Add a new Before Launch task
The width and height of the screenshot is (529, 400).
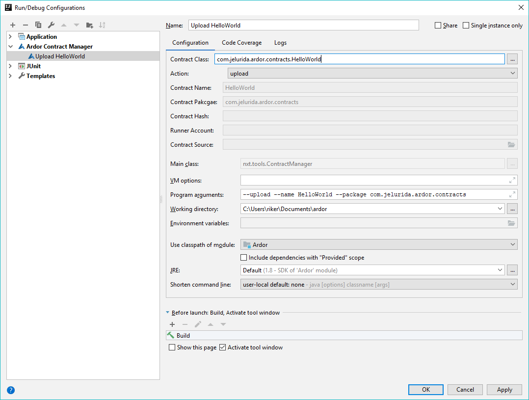172,324
